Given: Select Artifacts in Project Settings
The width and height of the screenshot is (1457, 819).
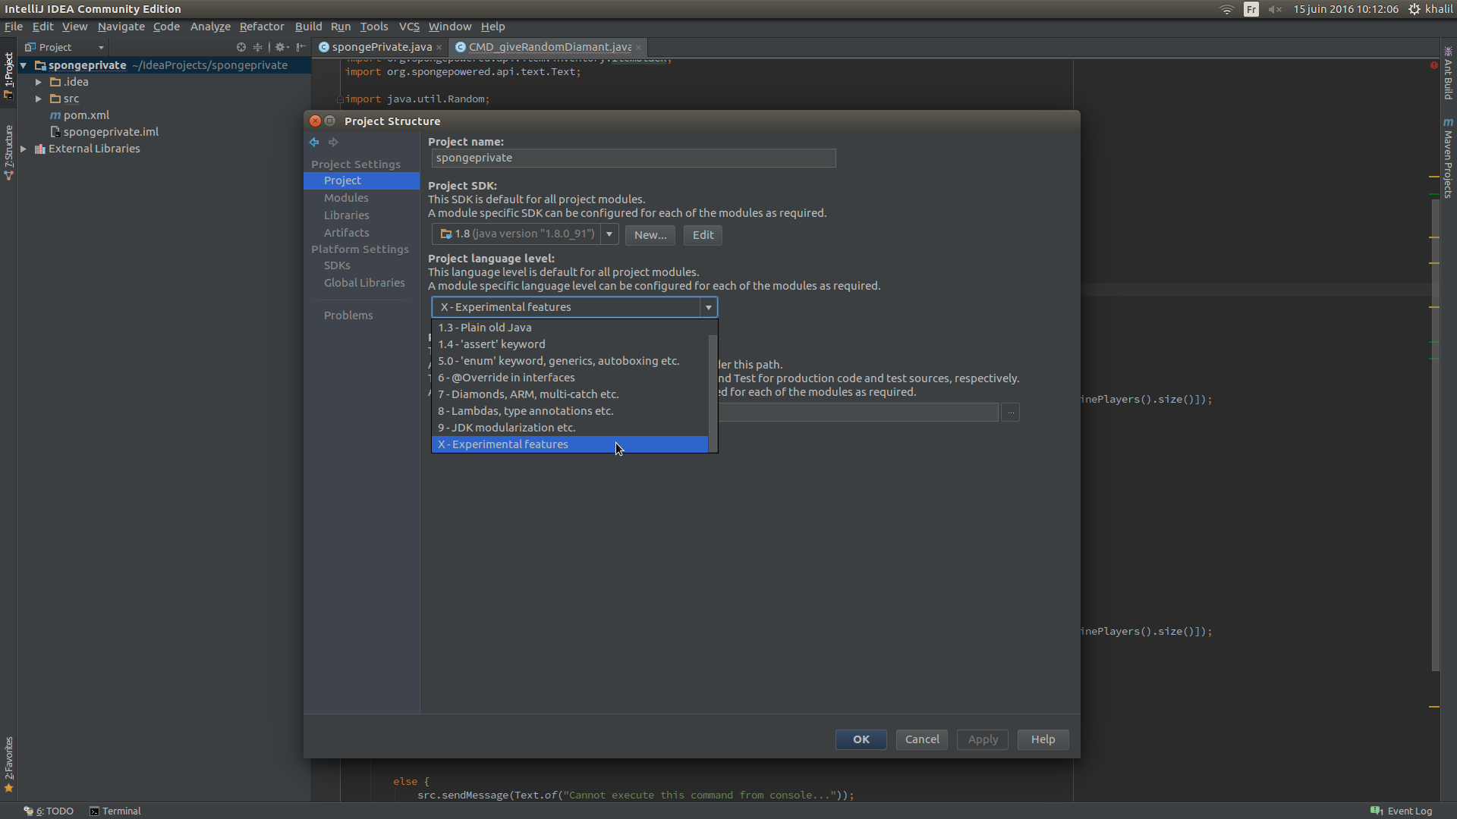Looking at the screenshot, I should tap(346, 233).
